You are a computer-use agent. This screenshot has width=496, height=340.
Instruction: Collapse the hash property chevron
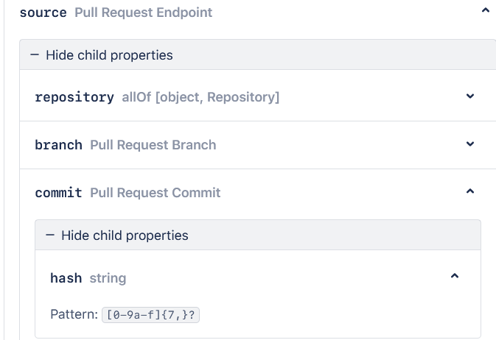[455, 277]
